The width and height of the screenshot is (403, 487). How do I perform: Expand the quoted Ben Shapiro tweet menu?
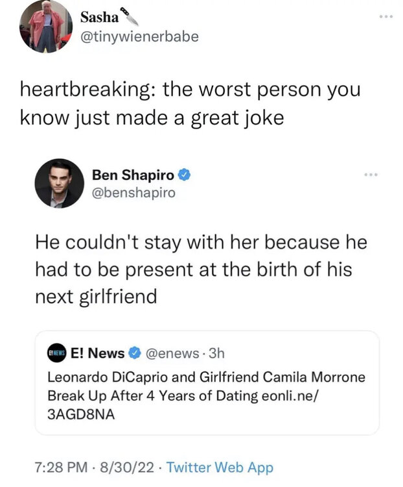371,175
